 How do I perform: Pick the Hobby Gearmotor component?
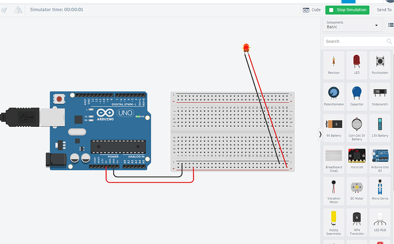(333, 222)
